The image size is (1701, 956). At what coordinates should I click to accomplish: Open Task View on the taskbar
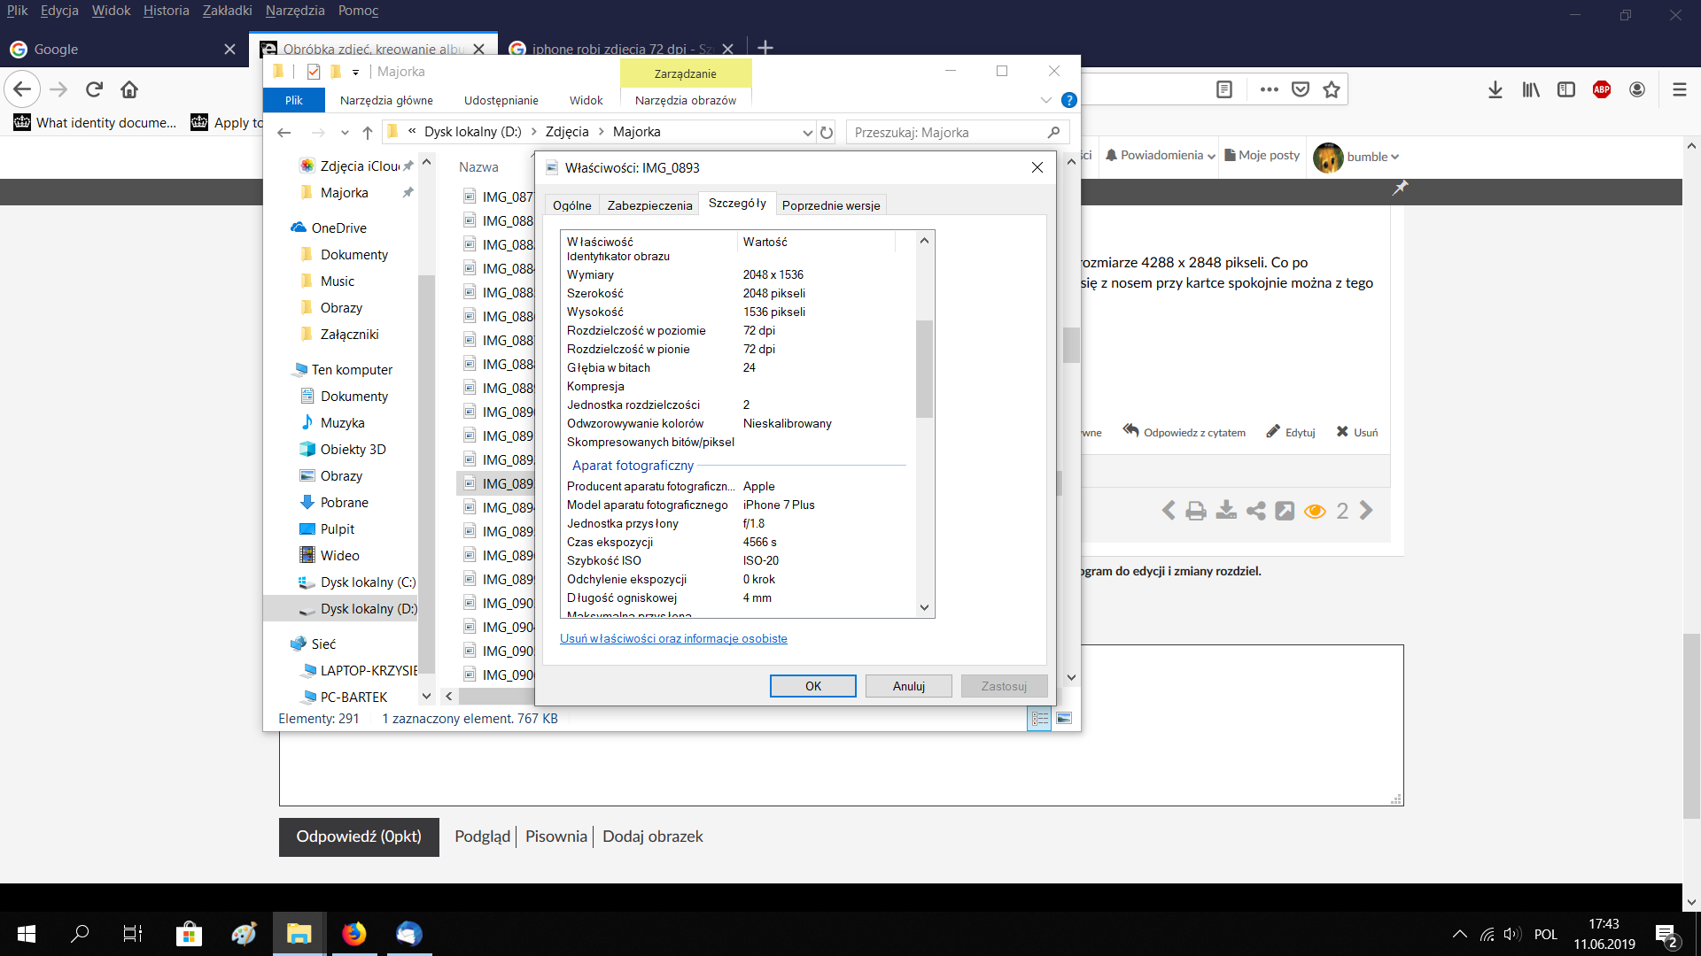(x=133, y=934)
